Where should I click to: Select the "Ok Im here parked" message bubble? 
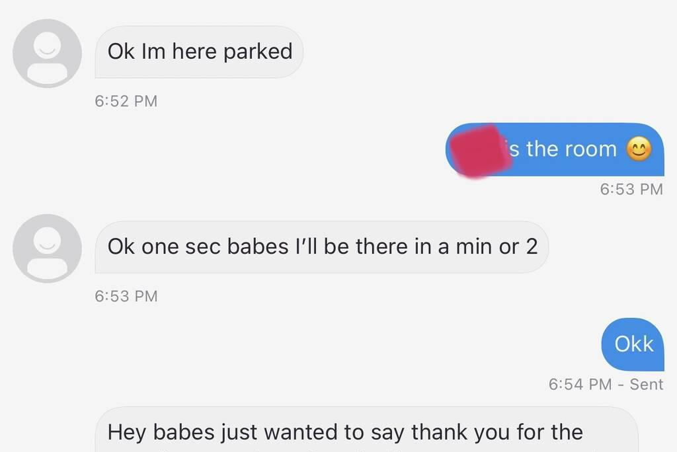[199, 52]
